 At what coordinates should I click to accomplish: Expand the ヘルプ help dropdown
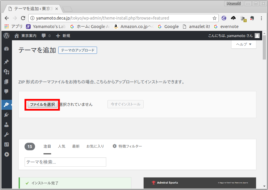click(243, 44)
